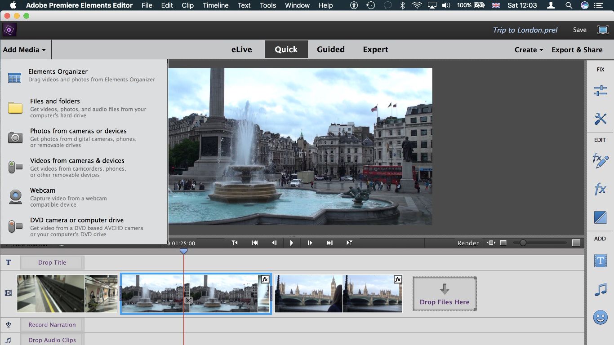Open the Adjust panel sliders icon
The width and height of the screenshot is (614, 345).
(600, 91)
